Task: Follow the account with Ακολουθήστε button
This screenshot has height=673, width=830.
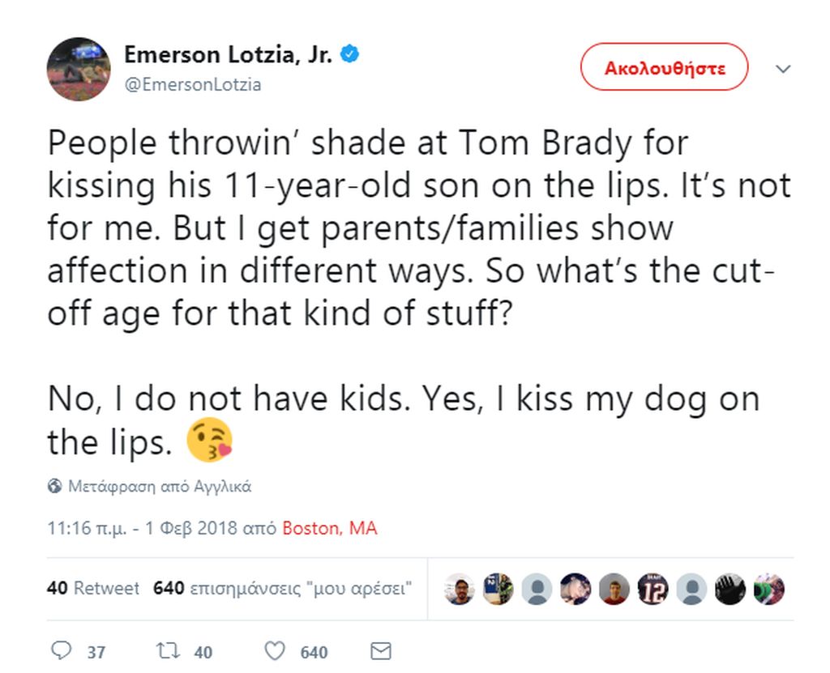Action: point(665,67)
